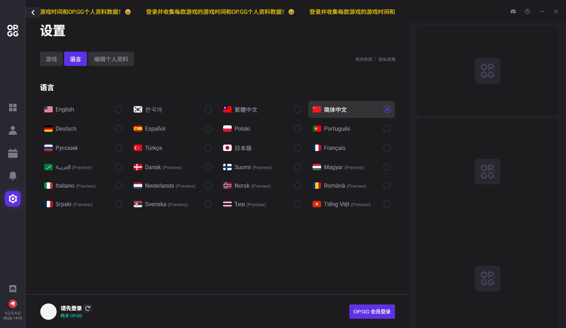Screen dimensions: 566x328
Task: Select the Español radio button
Action: [x=208, y=129]
